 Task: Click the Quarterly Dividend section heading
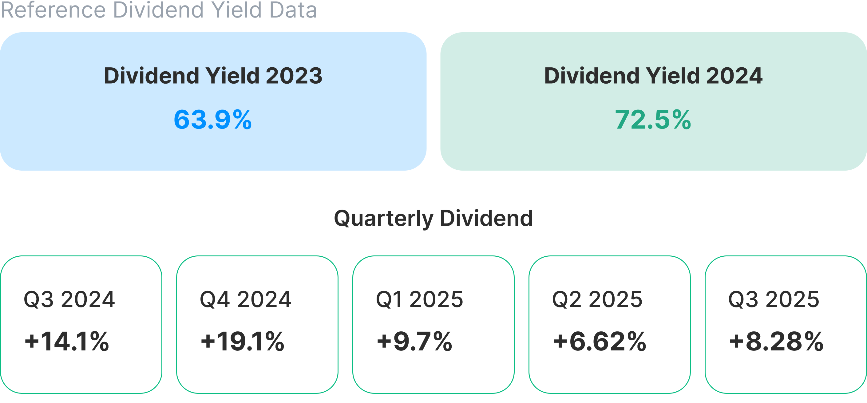coord(433,219)
